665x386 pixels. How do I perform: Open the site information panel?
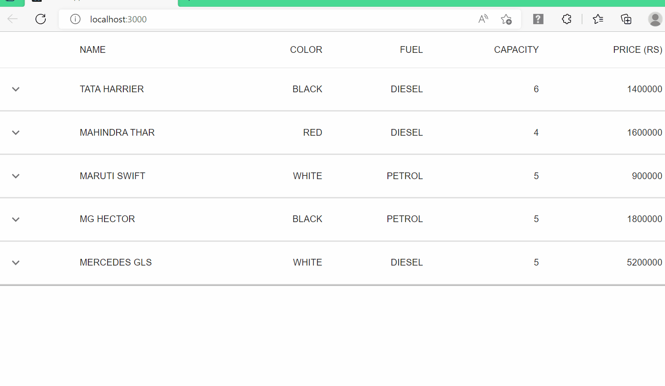tap(75, 19)
